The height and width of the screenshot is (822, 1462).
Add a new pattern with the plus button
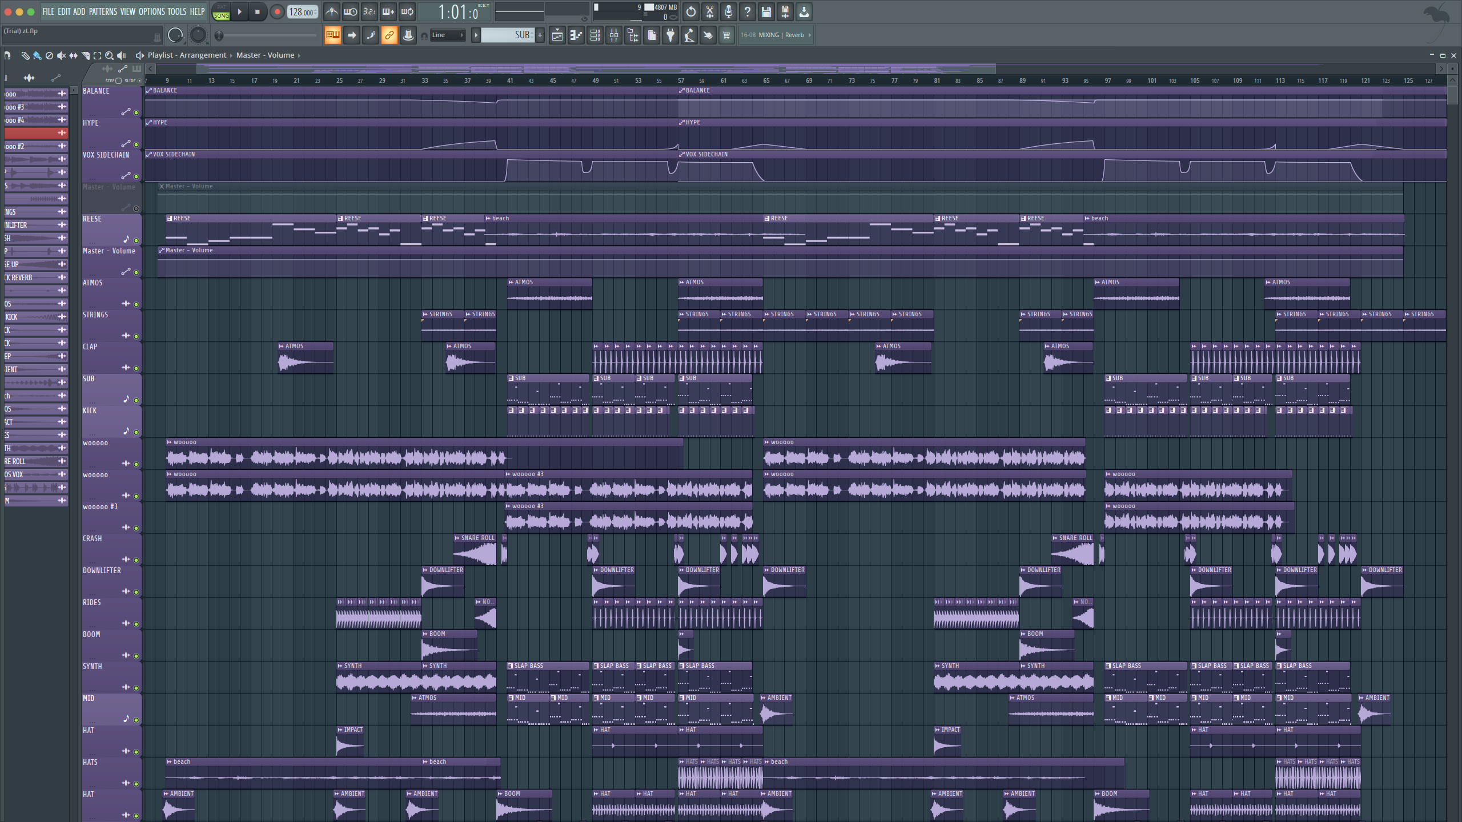tap(540, 35)
